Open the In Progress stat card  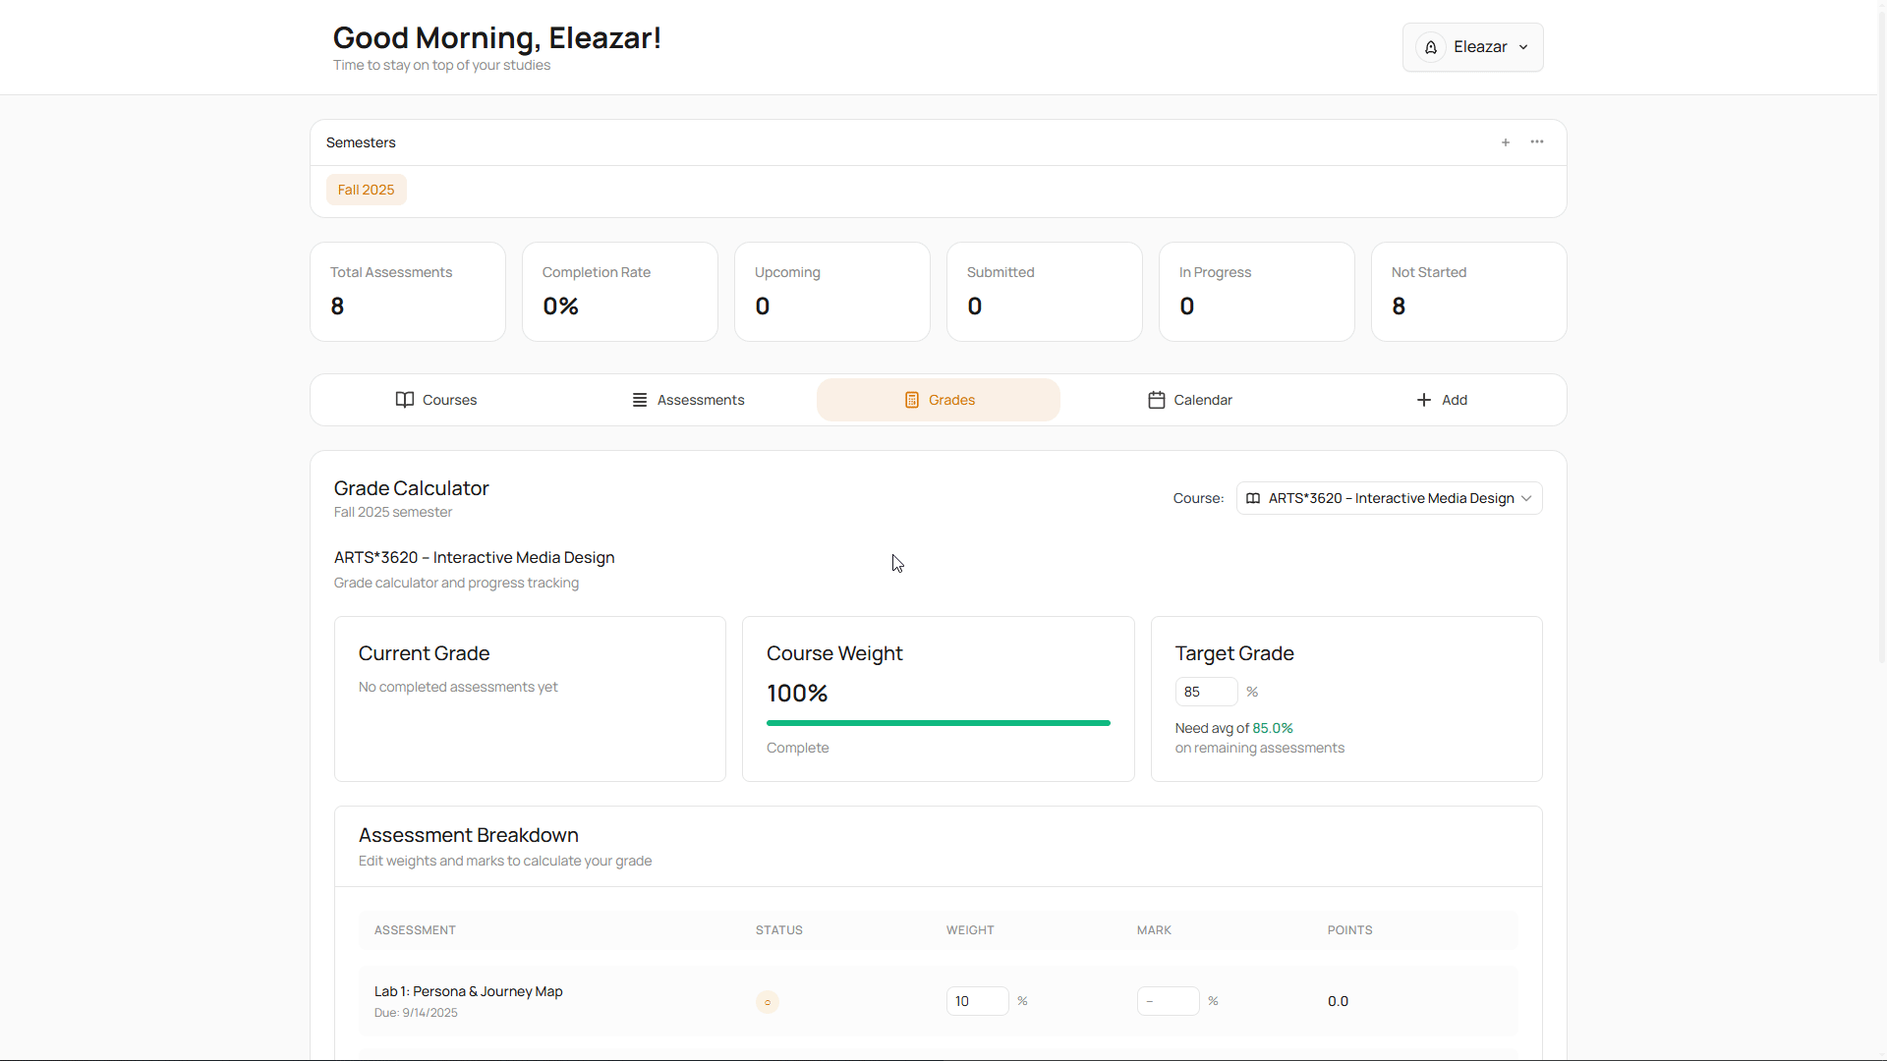point(1257,292)
